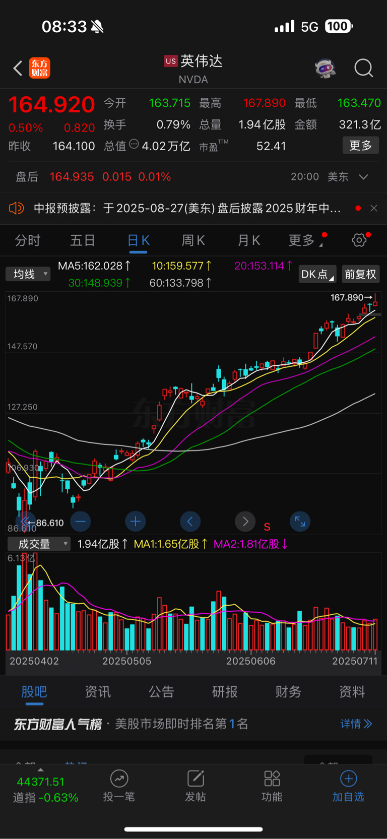Viewport: 387px width, 839px height.
Task: Zoom out chart with minus button
Action: tap(81, 521)
